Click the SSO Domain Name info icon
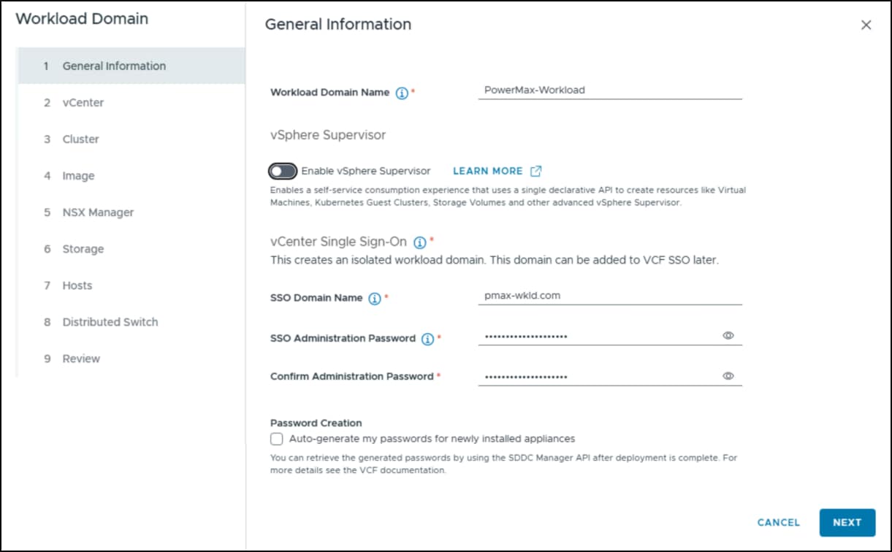This screenshot has height=552, width=892. (x=375, y=299)
